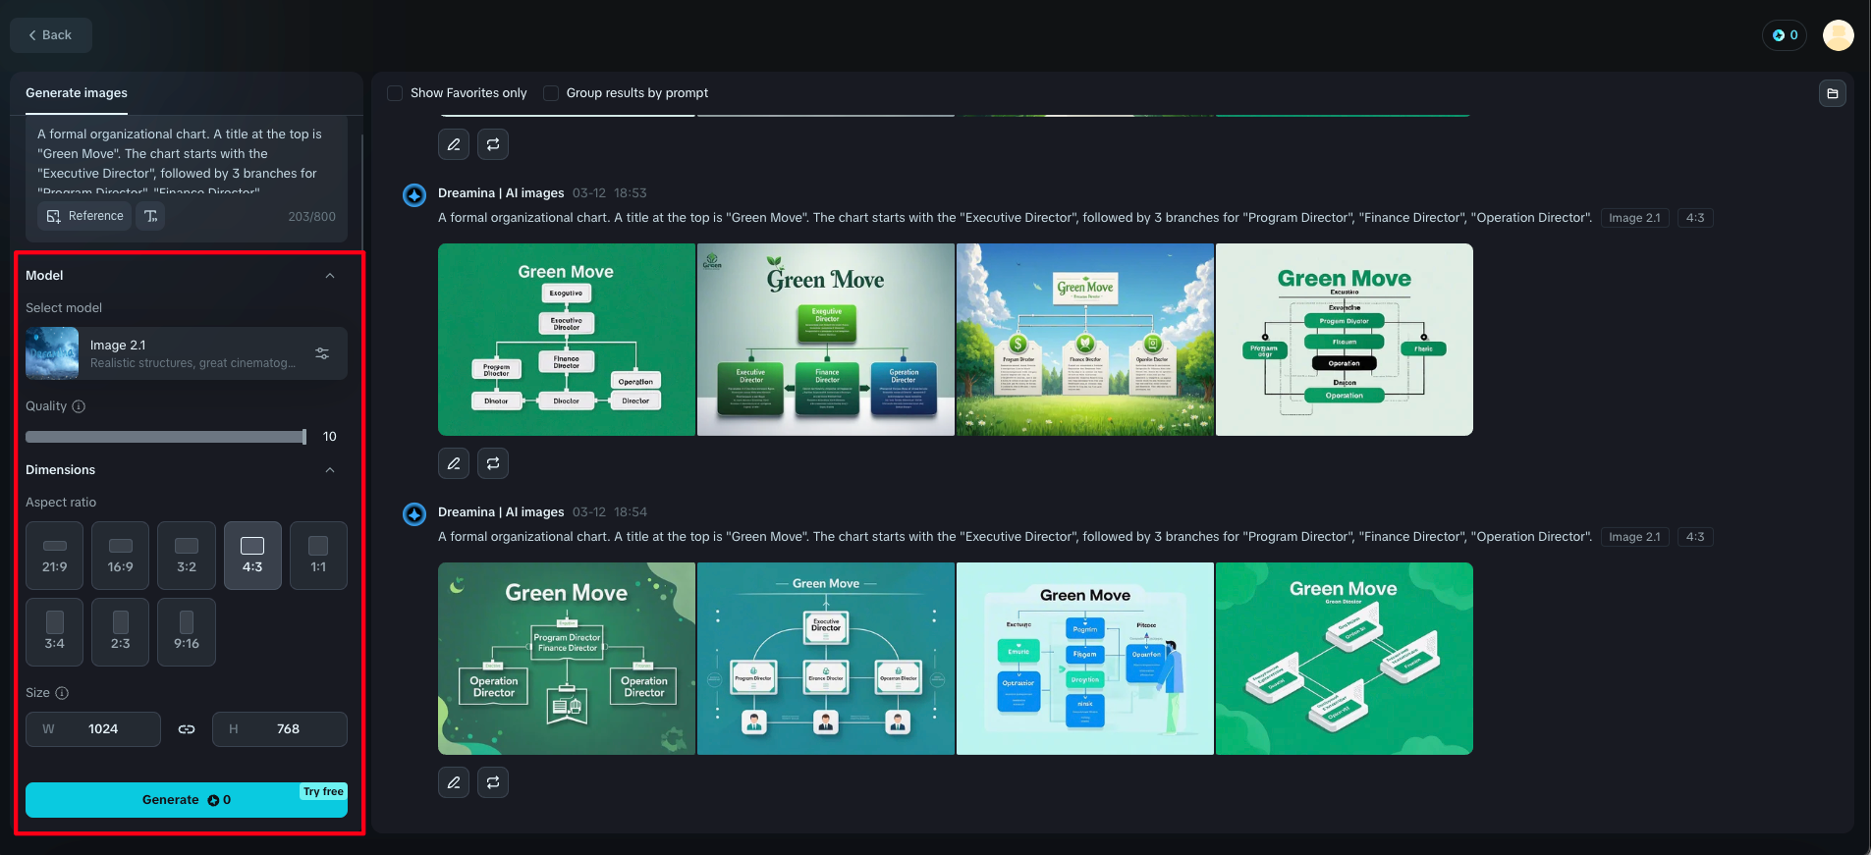Click the edit pencil icon below 18:54 images
1871x855 pixels.
point(454,782)
